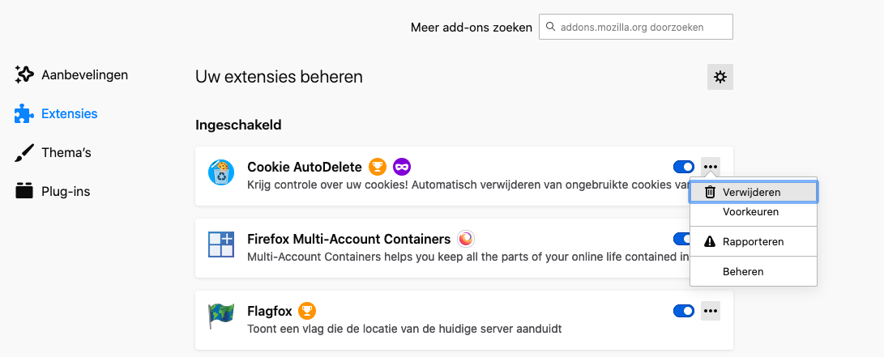Click the purple private browsing mask badge
The width and height of the screenshot is (884, 357).
pyautogui.click(x=402, y=167)
